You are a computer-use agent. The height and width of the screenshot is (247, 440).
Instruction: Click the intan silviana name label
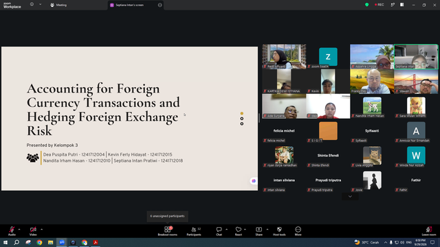[x=284, y=180]
